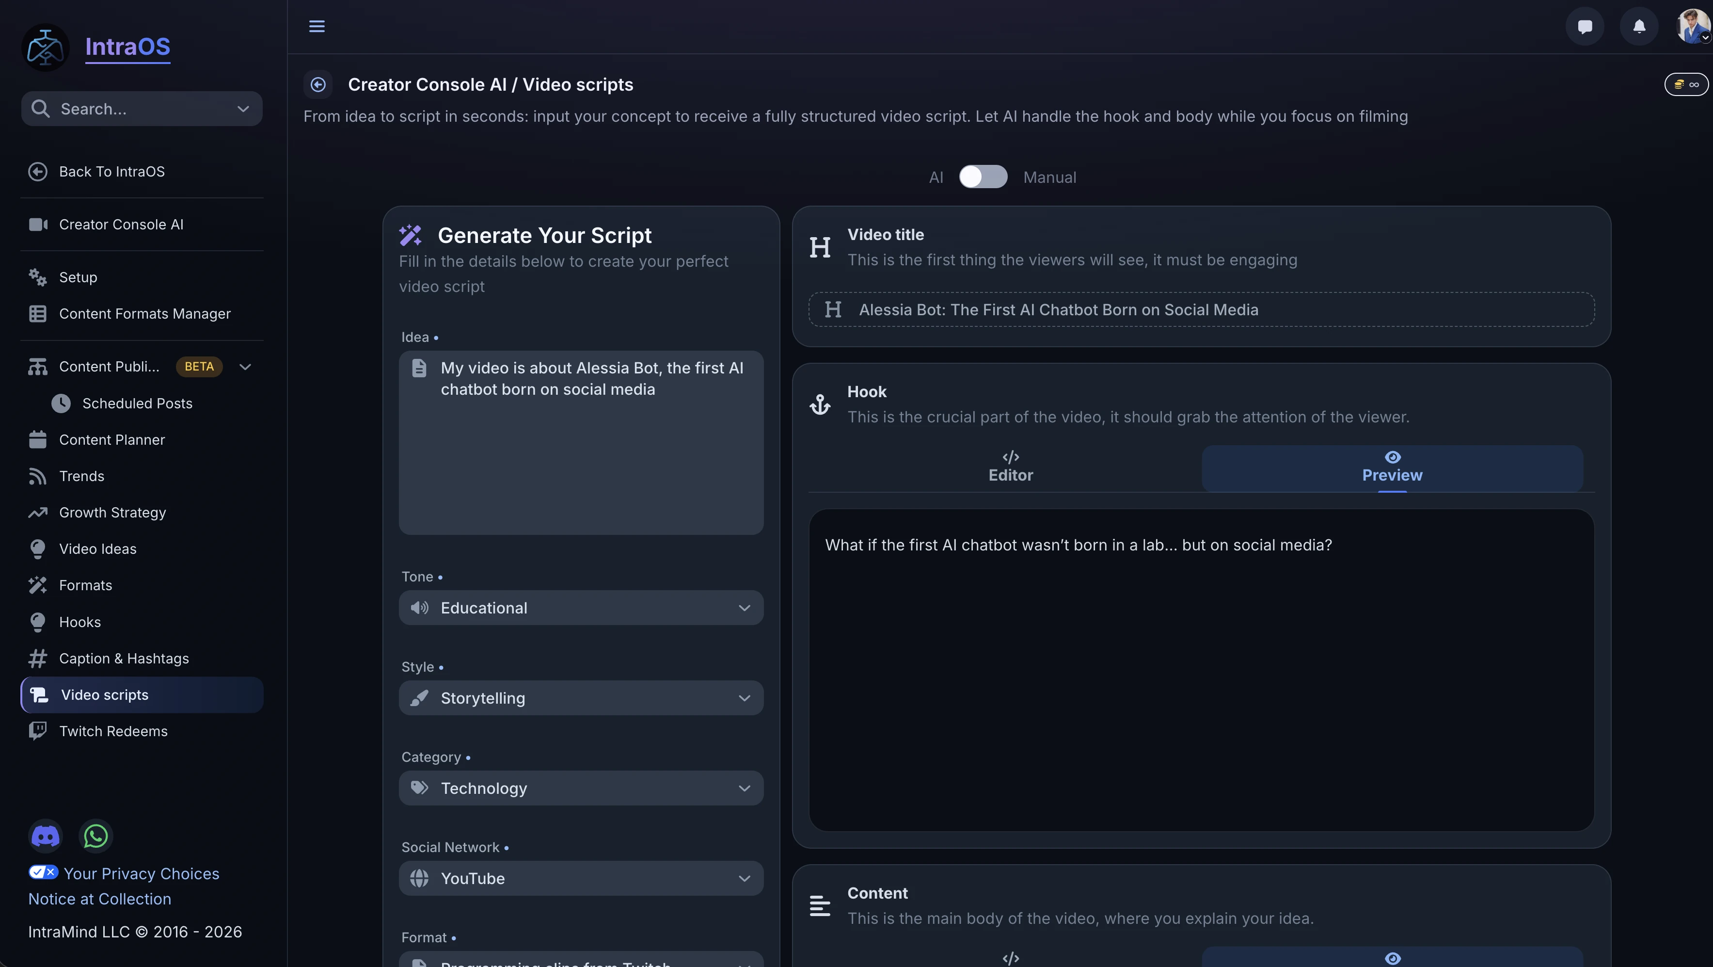This screenshot has height=967, width=1713.
Task: Click the BETA badge
Action: (x=200, y=367)
